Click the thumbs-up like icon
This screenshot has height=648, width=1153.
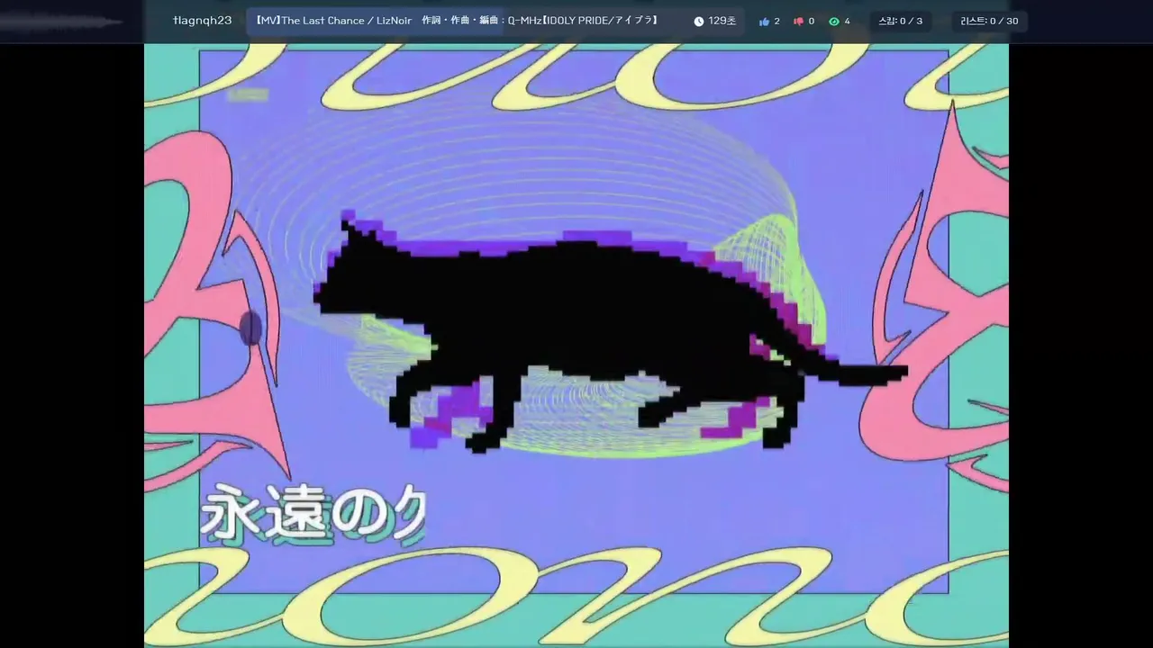point(764,21)
